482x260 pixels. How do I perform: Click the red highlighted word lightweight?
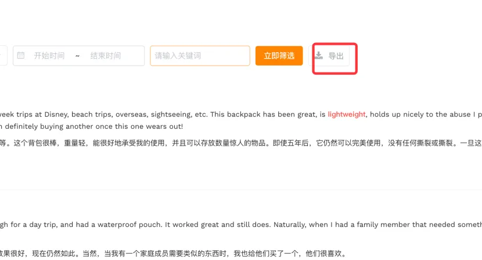[347, 114]
